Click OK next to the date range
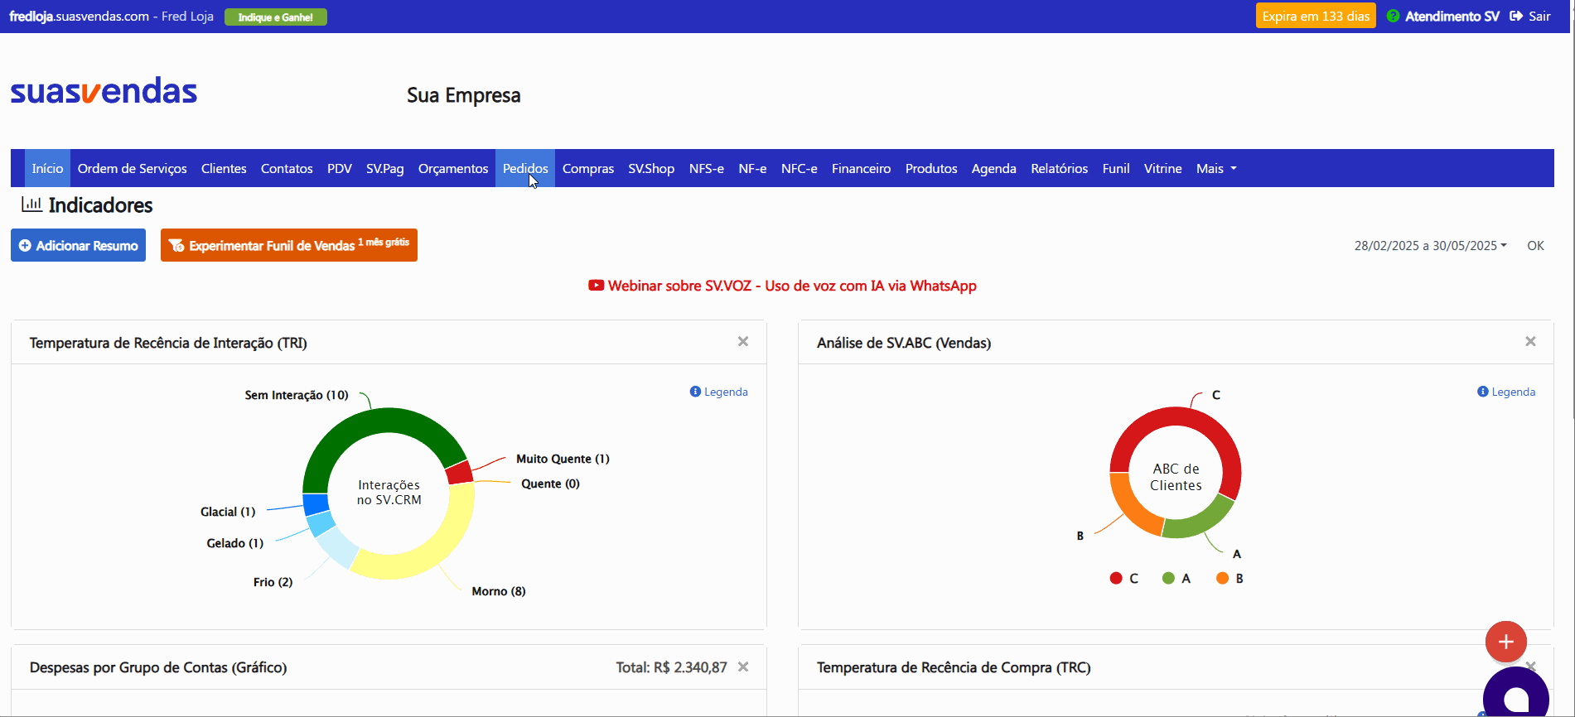The width and height of the screenshot is (1575, 717). pos(1536,246)
